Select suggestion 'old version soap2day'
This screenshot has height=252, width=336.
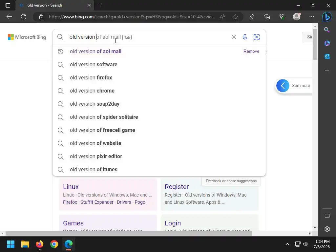[159, 104]
